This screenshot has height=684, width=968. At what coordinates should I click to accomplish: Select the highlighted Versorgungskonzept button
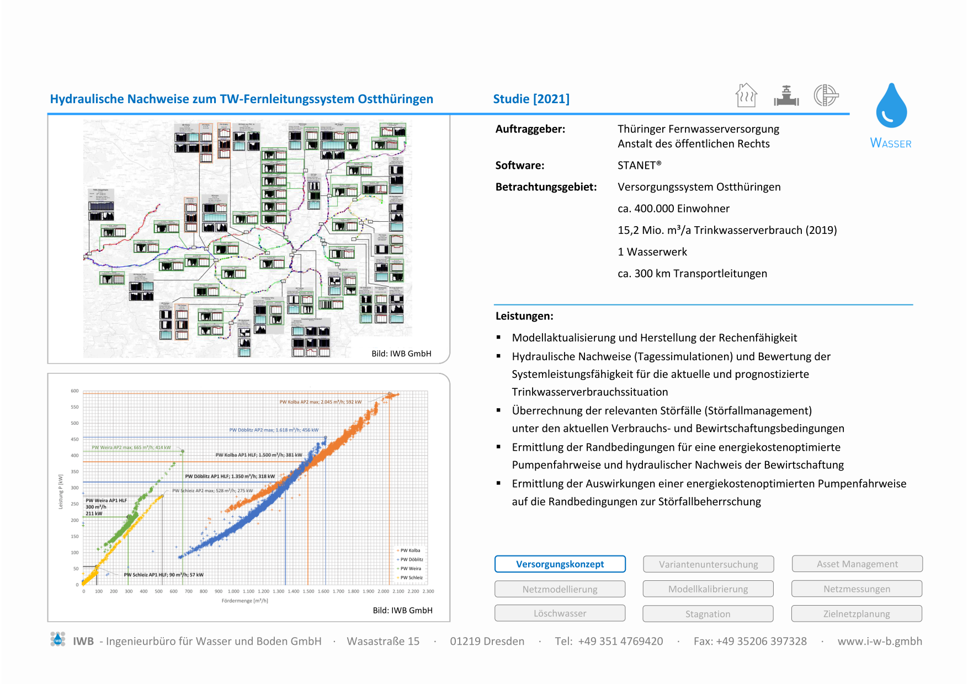pyautogui.click(x=560, y=564)
